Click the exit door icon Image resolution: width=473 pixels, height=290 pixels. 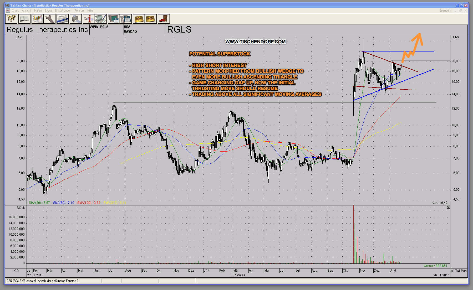[x=164, y=19]
